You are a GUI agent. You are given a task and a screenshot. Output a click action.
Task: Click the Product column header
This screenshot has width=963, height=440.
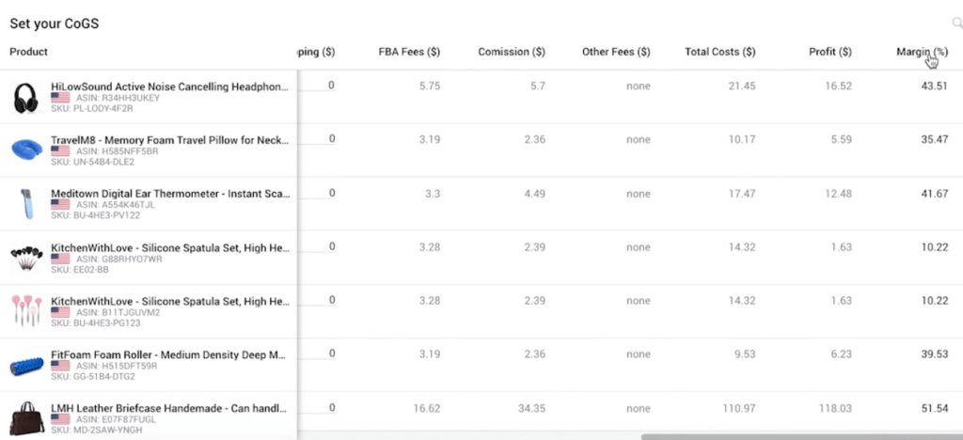click(x=29, y=52)
